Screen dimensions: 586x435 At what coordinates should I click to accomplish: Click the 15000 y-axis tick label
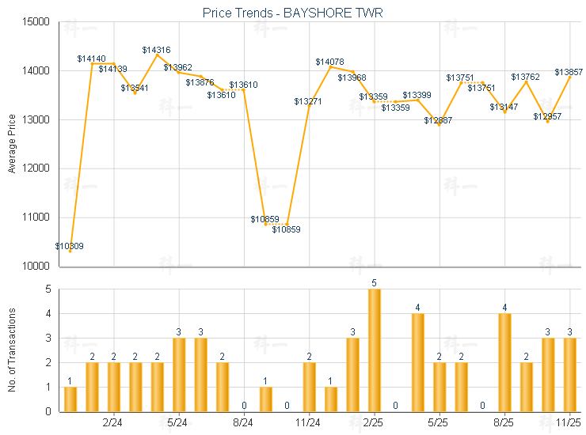[36, 22]
